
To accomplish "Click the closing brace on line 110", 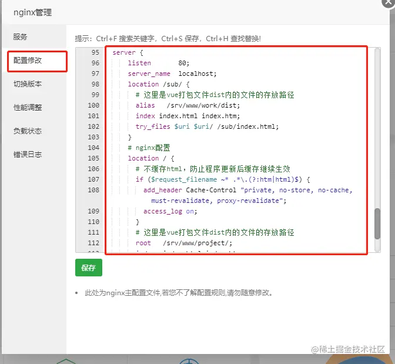I will (x=138, y=222).
